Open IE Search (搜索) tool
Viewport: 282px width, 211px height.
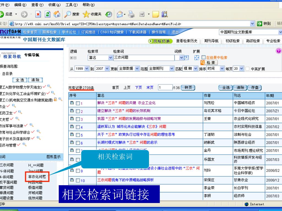tap(72, 14)
